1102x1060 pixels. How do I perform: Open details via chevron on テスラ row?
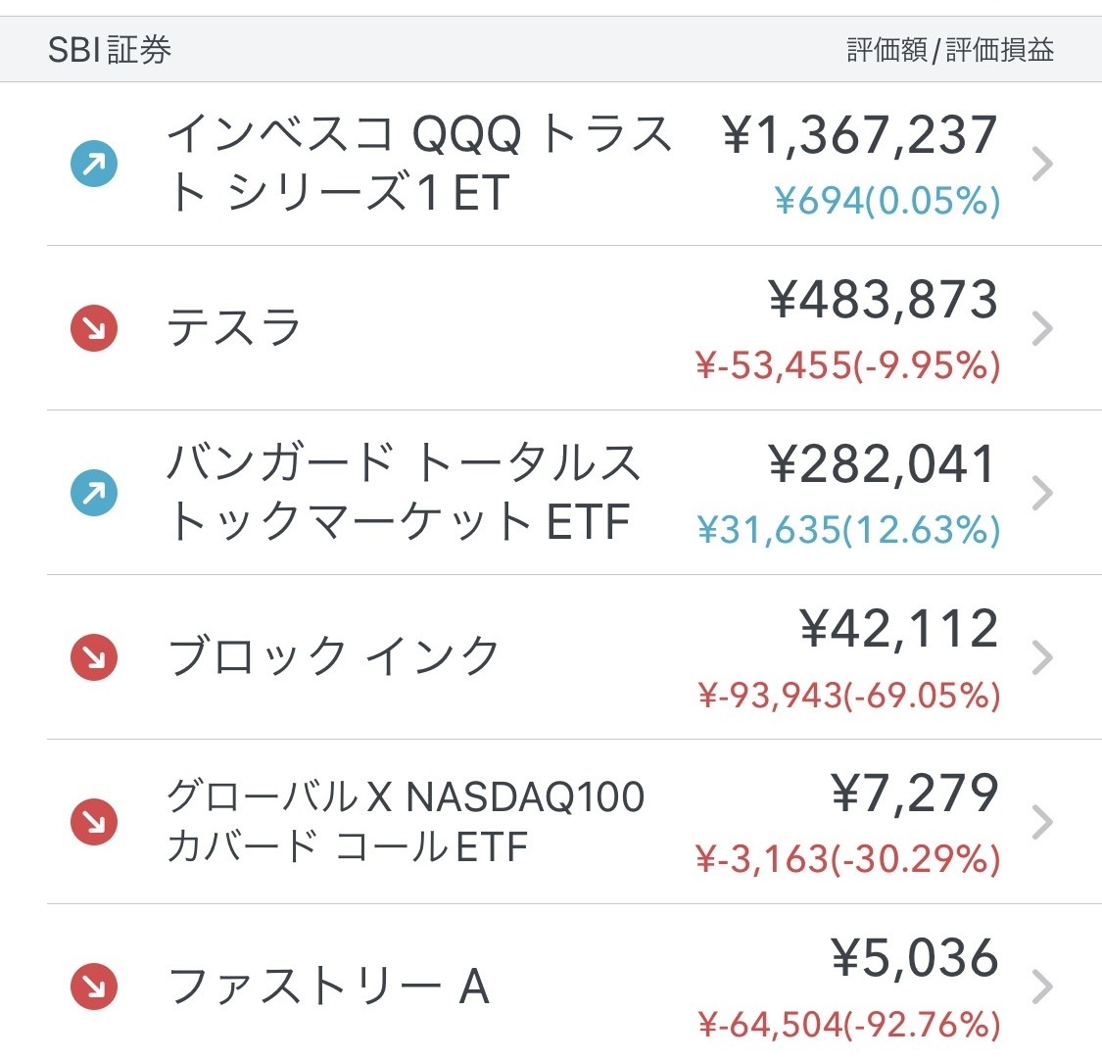click(x=1042, y=328)
